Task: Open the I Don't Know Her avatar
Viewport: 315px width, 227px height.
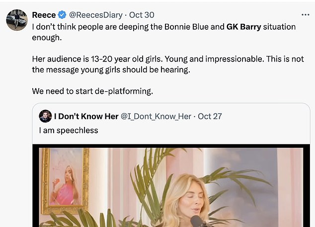Action: coord(45,116)
